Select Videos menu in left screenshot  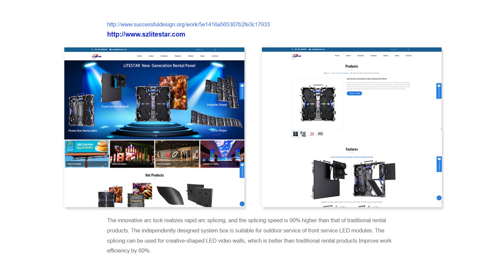click(191, 56)
